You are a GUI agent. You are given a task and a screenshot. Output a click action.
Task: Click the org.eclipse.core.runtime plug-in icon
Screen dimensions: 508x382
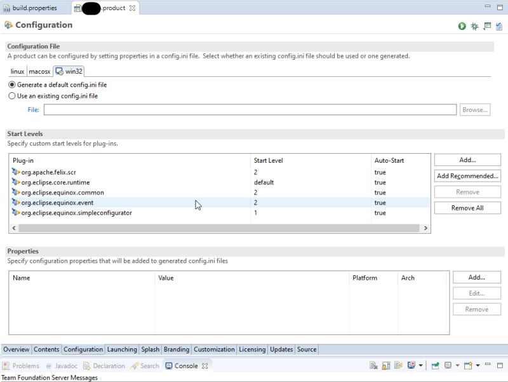pos(15,182)
